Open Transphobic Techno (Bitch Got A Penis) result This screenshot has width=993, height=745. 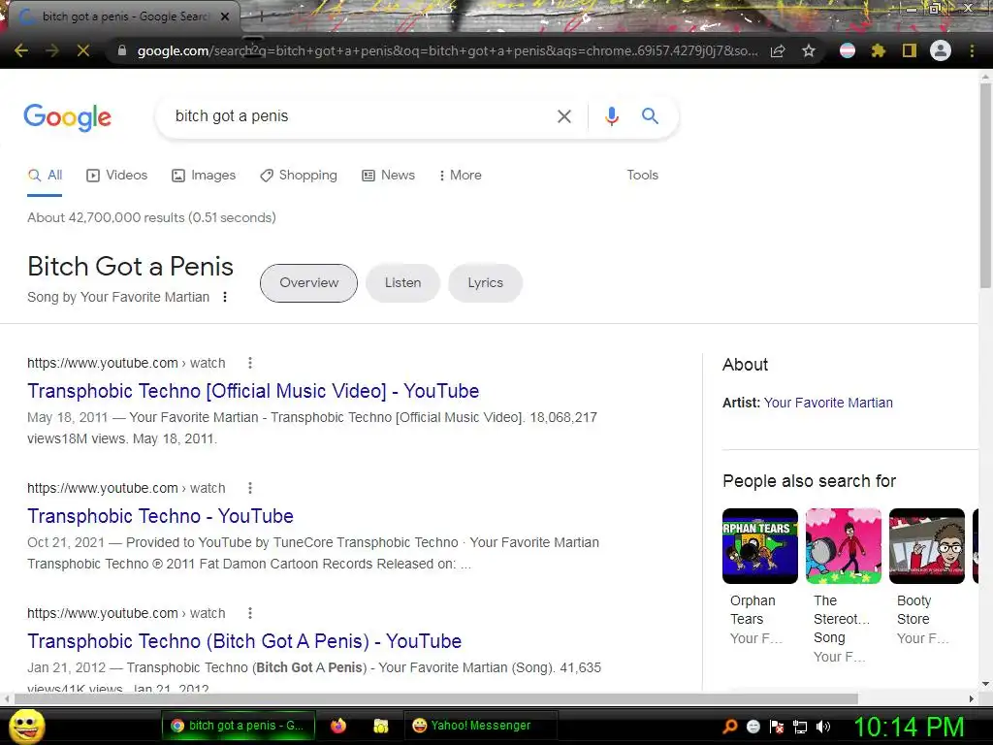pyautogui.click(x=244, y=641)
